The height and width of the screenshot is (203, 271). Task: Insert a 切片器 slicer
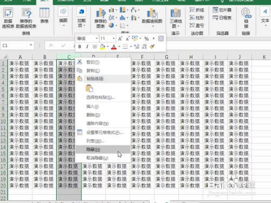(x=222, y=10)
